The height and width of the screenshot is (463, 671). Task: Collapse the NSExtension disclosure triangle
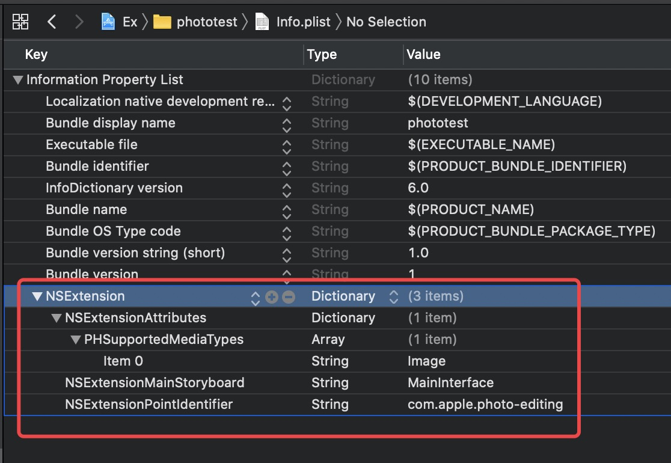point(37,296)
